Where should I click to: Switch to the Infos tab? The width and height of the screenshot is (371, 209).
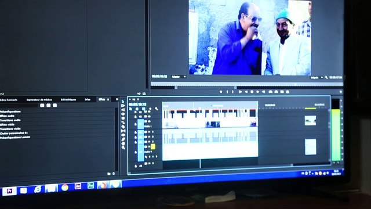click(88, 99)
